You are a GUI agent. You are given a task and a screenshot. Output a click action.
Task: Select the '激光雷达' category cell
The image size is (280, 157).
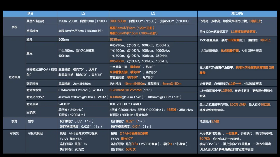[x=14, y=77]
